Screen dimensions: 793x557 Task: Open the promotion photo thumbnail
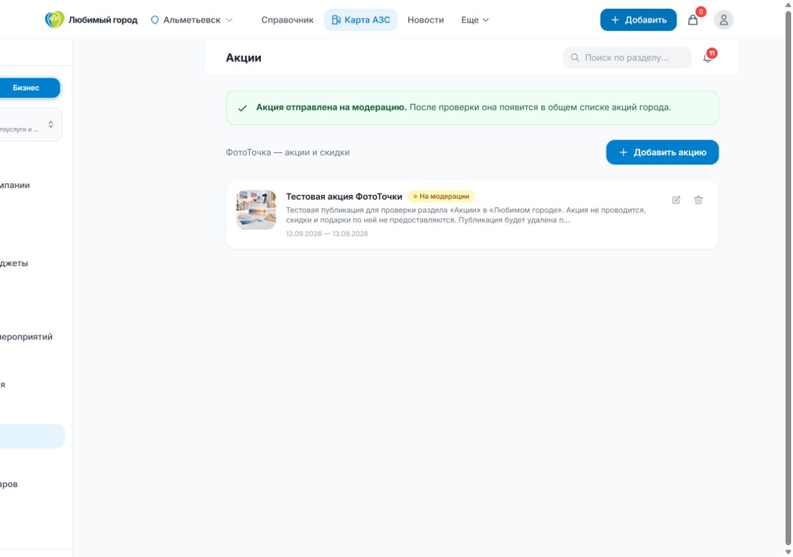[x=256, y=210]
